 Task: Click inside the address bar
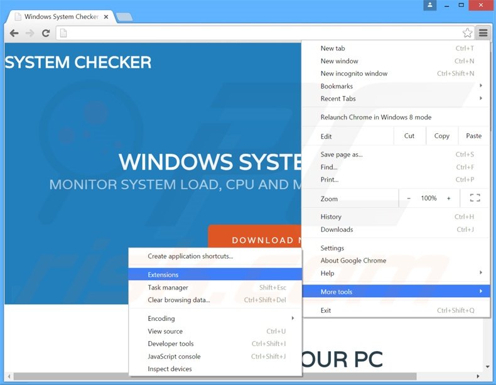264,33
